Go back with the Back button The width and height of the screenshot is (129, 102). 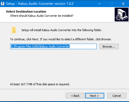click(75, 95)
